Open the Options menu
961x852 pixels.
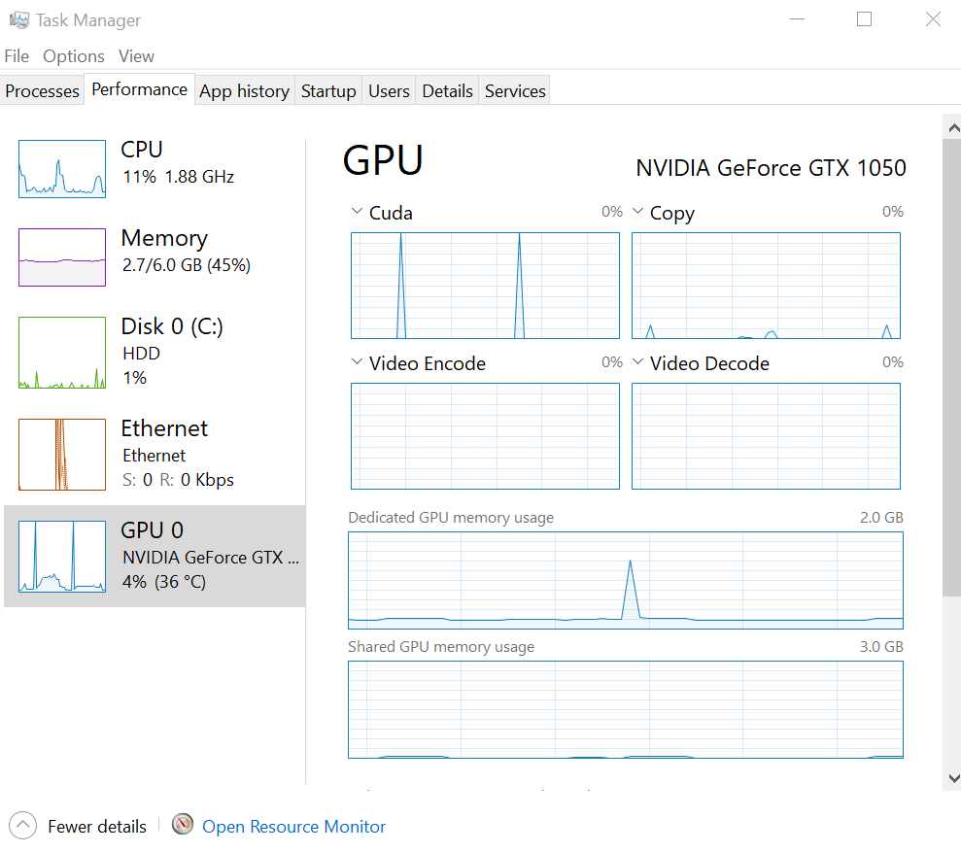tap(74, 56)
